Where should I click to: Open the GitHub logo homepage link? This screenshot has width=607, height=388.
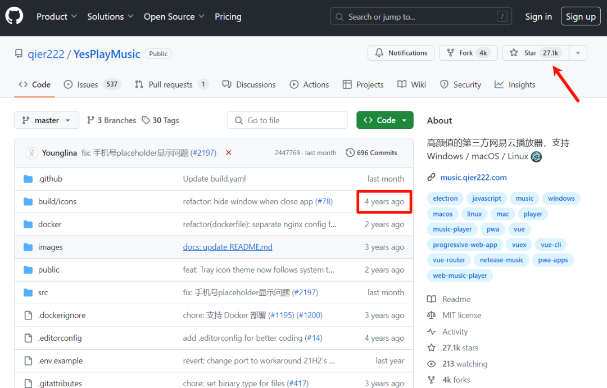pyautogui.click(x=14, y=16)
